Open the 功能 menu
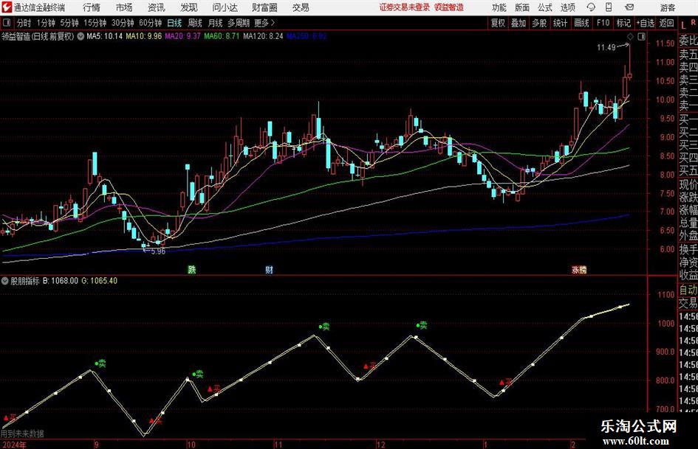This screenshot has width=698, height=449. click(x=499, y=7)
